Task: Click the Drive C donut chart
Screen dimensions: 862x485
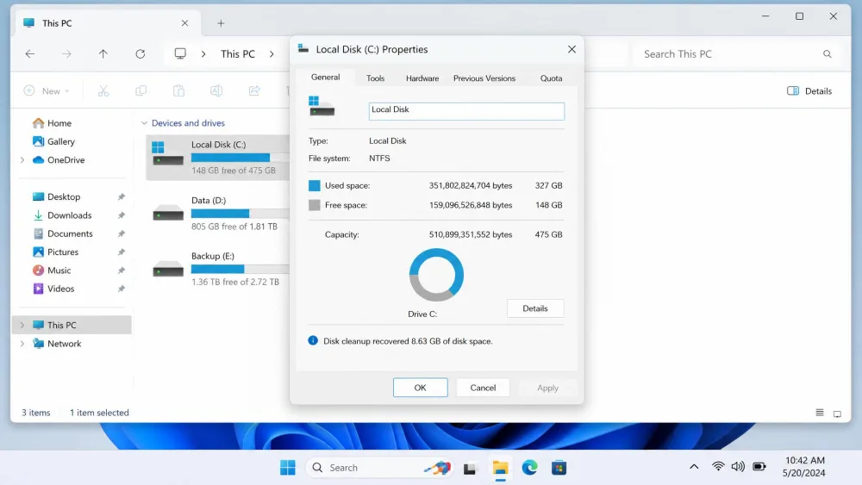Action: pos(436,275)
